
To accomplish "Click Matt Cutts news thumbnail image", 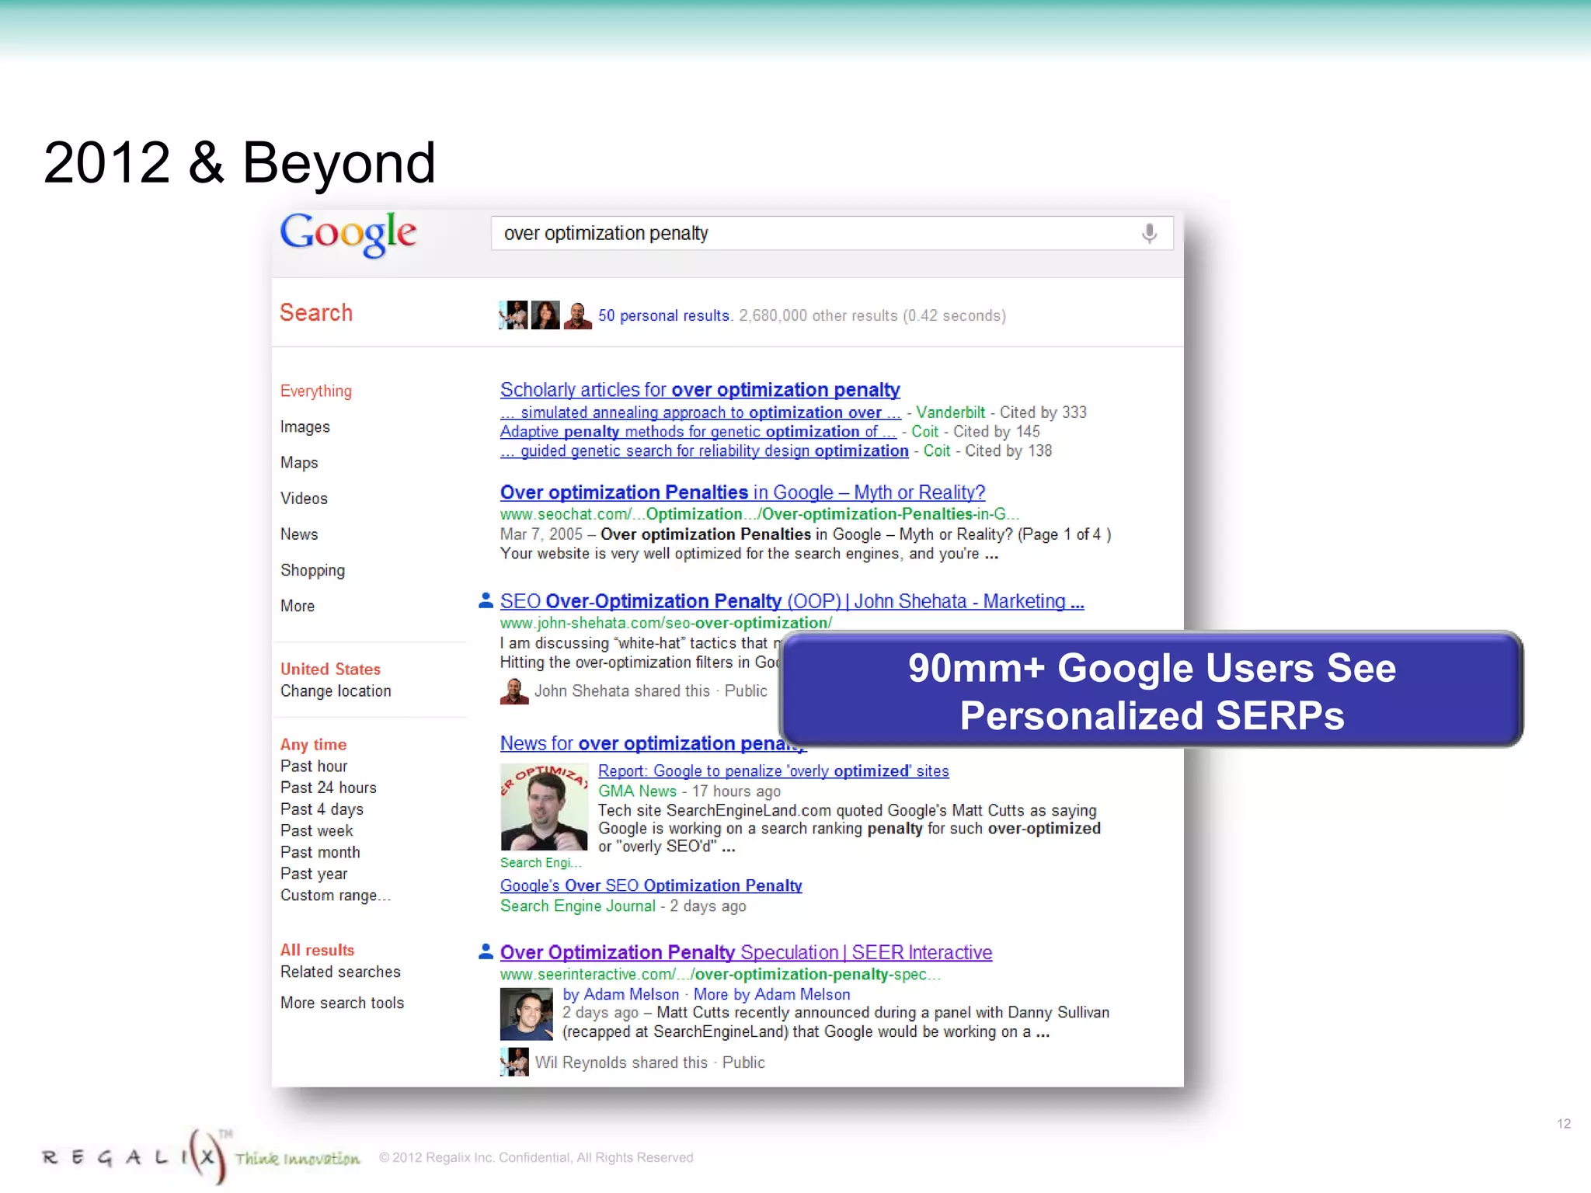I will [x=544, y=807].
